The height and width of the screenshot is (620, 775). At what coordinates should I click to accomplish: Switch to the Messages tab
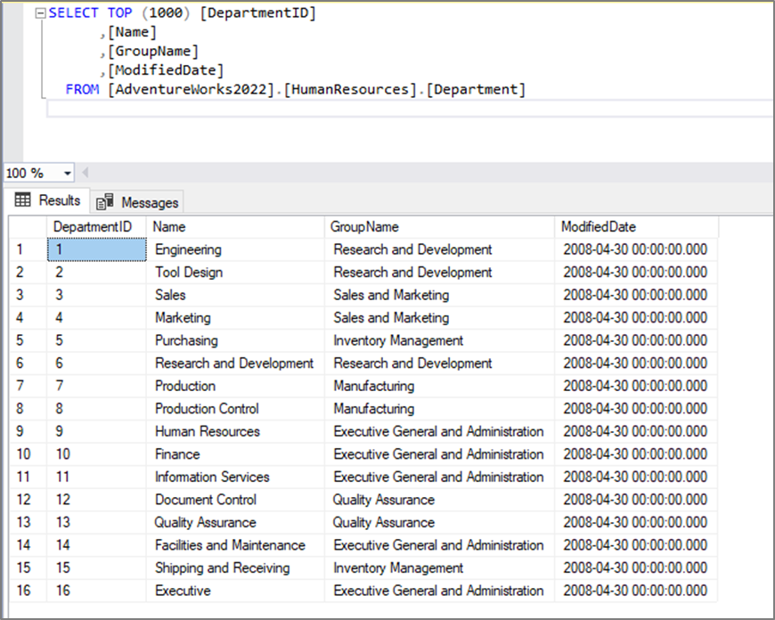pyautogui.click(x=137, y=202)
